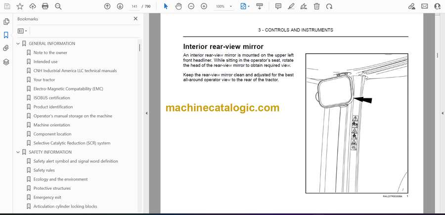
Task: Collapse the GENERAL INFORMATION bookmark group
Action: pyautogui.click(x=18, y=43)
